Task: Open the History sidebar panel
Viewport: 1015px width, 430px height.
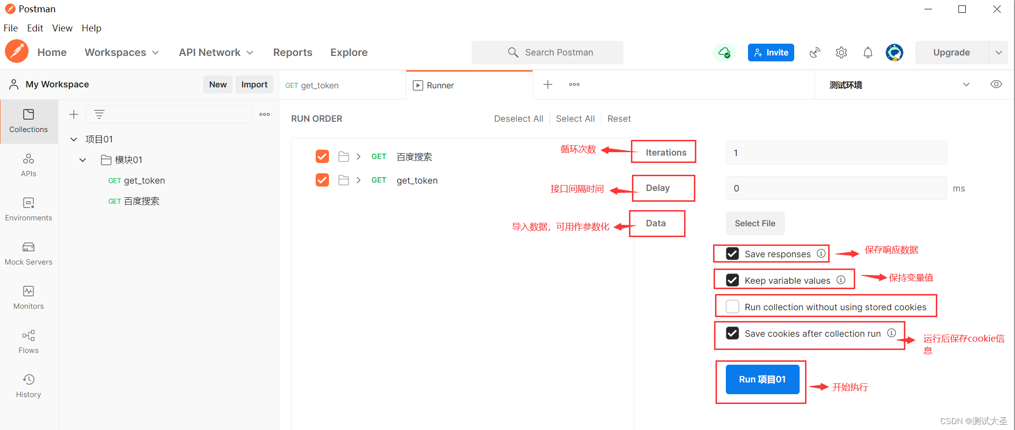Action: (x=29, y=386)
